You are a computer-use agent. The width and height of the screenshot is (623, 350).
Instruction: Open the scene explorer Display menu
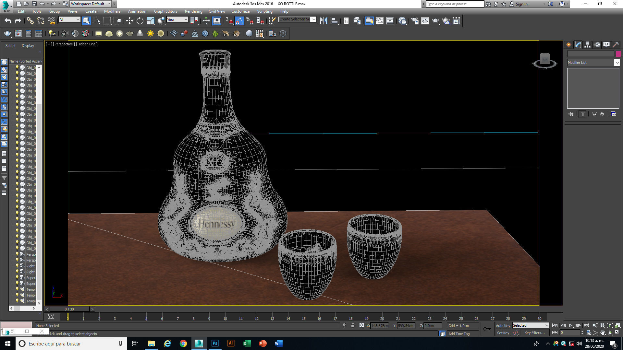[x=28, y=46]
